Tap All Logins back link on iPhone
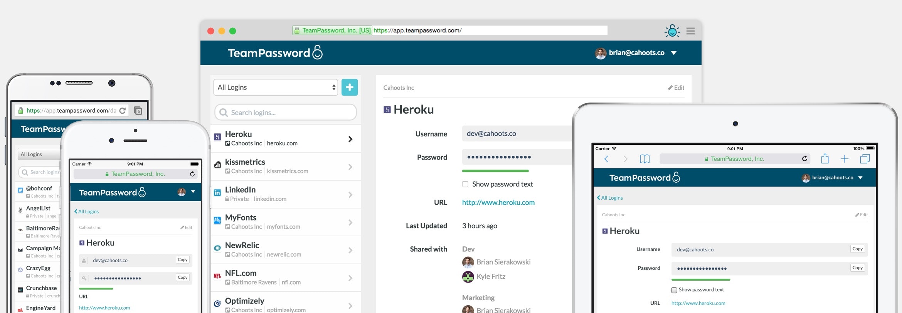902x313 pixels. tap(86, 212)
